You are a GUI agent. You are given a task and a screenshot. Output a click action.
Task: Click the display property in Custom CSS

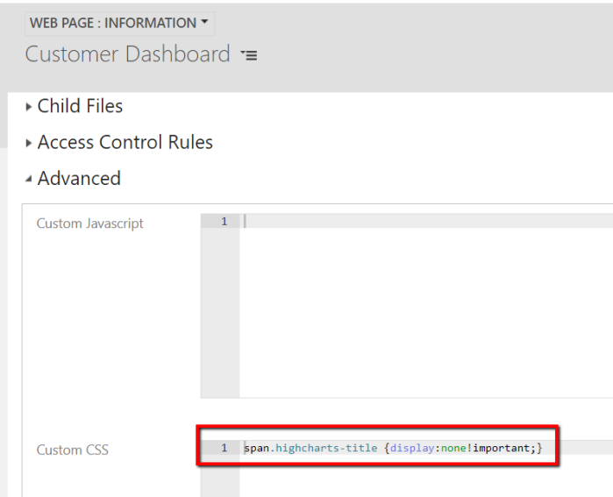coord(412,448)
